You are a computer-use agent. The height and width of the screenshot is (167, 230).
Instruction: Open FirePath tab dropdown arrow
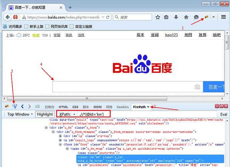pyautogui.click(x=148, y=107)
